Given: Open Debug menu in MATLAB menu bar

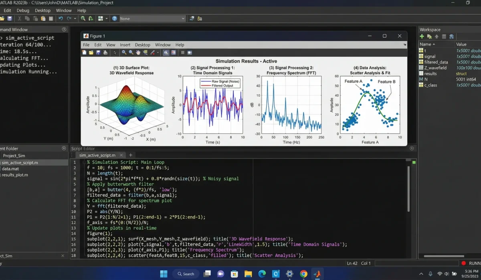Looking at the screenshot, I should click(23, 10).
